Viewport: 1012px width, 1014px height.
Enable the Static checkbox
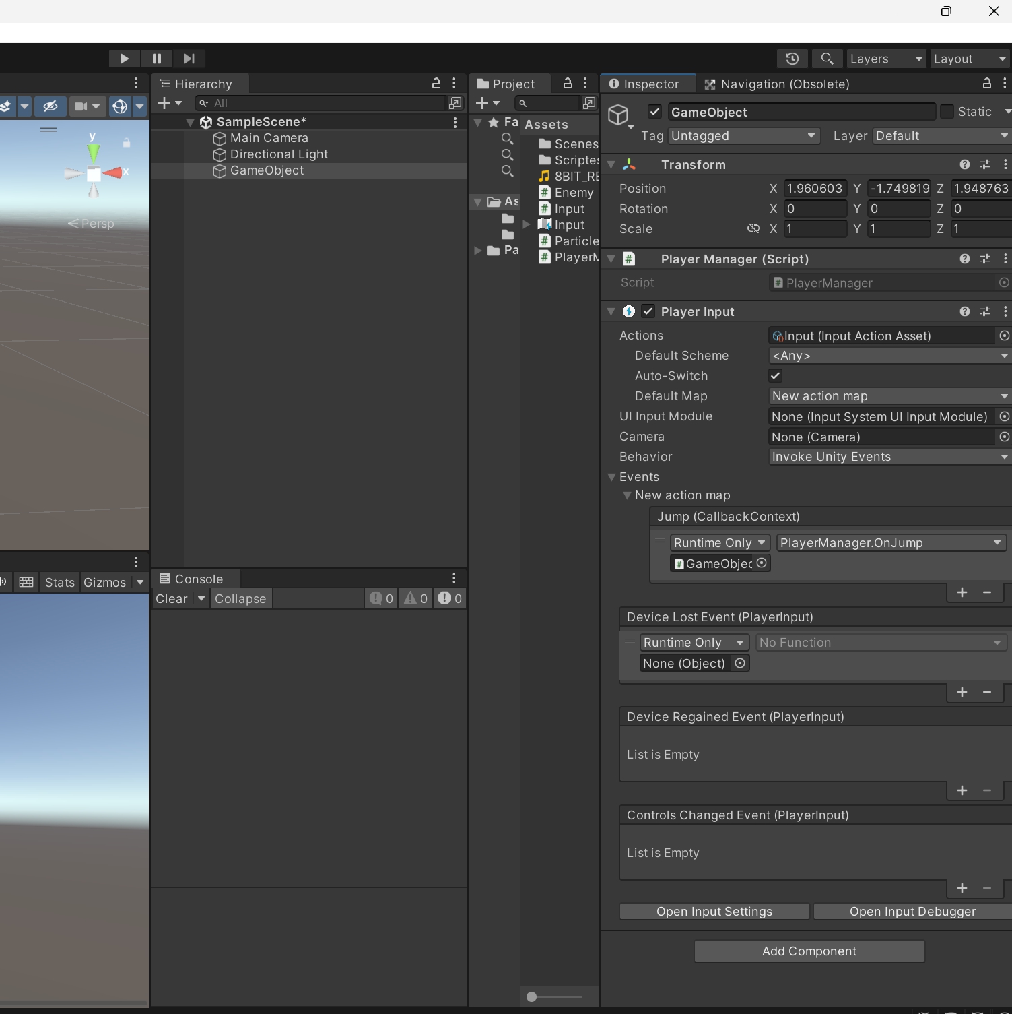(947, 112)
